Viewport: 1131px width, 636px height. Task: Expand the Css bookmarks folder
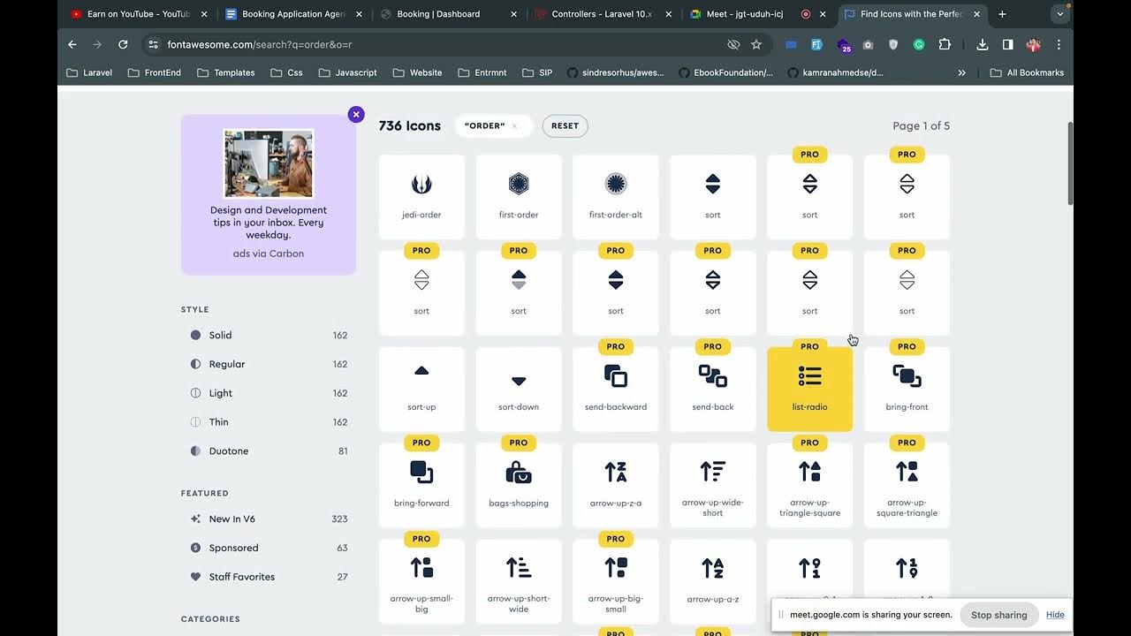(287, 72)
